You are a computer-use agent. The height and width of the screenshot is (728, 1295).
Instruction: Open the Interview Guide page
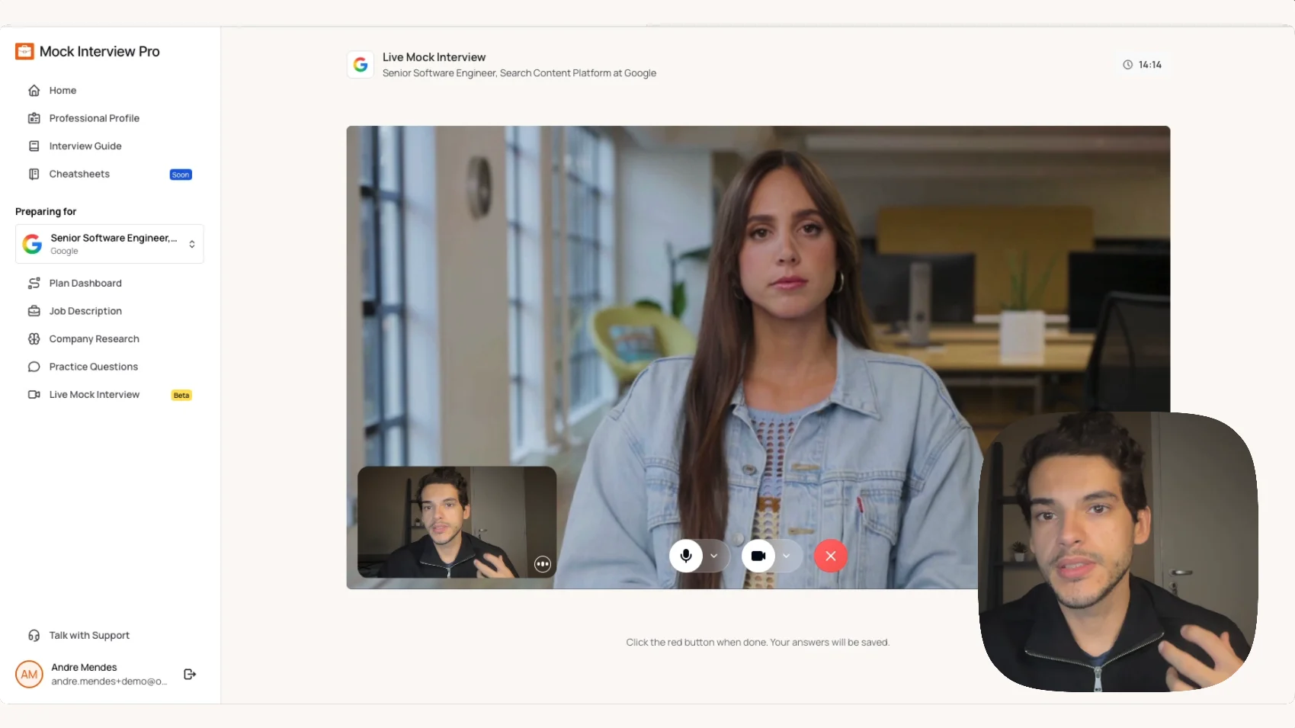pos(85,146)
